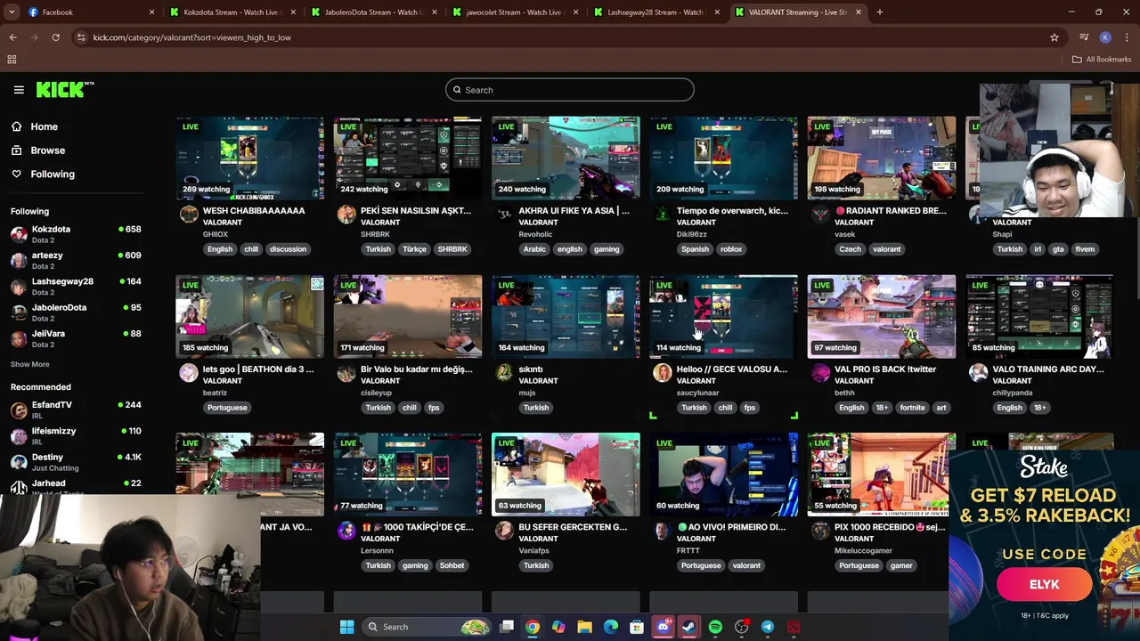
Task: Open the arteezy channel in Following list
Action: (76, 260)
